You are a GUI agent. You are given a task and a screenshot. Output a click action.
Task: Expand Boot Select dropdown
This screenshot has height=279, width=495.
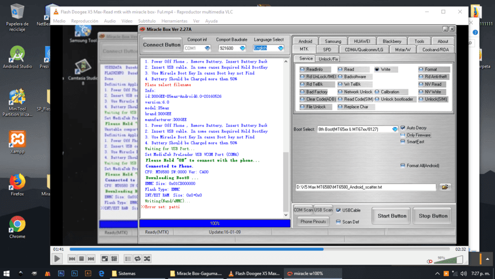(x=394, y=129)
